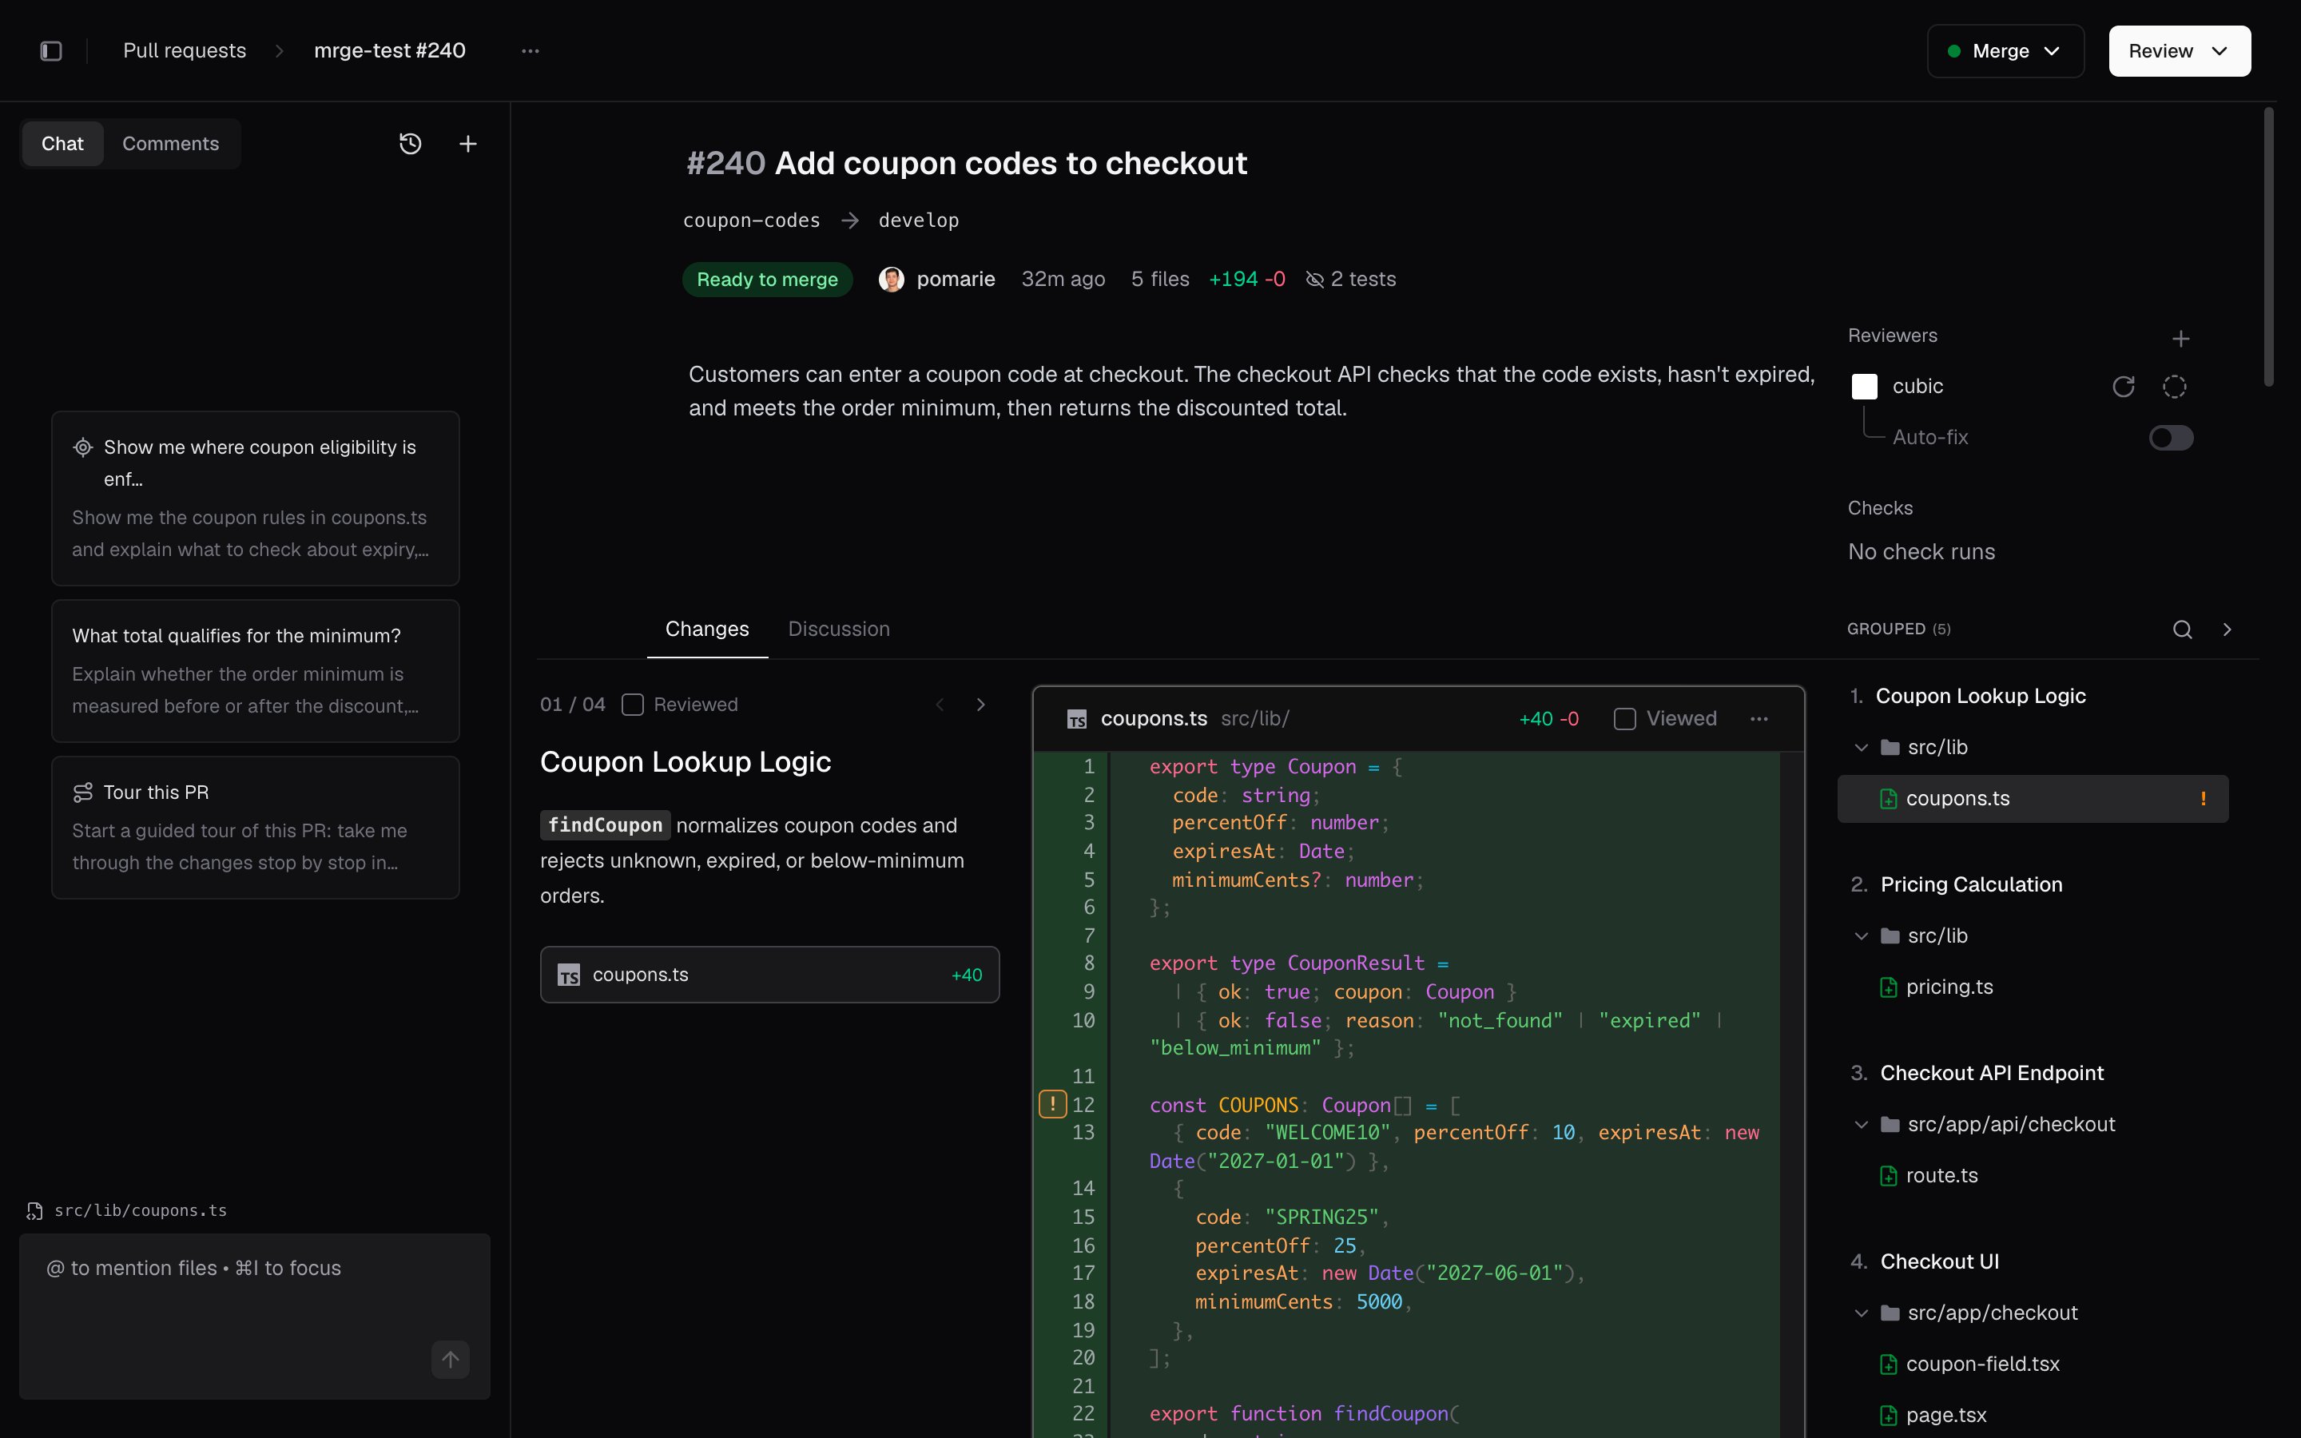The width and height of the screenshot is (2301, 1438).
Task: Enable the Auto-fix toggle
Action: [x=2171, y=438]
